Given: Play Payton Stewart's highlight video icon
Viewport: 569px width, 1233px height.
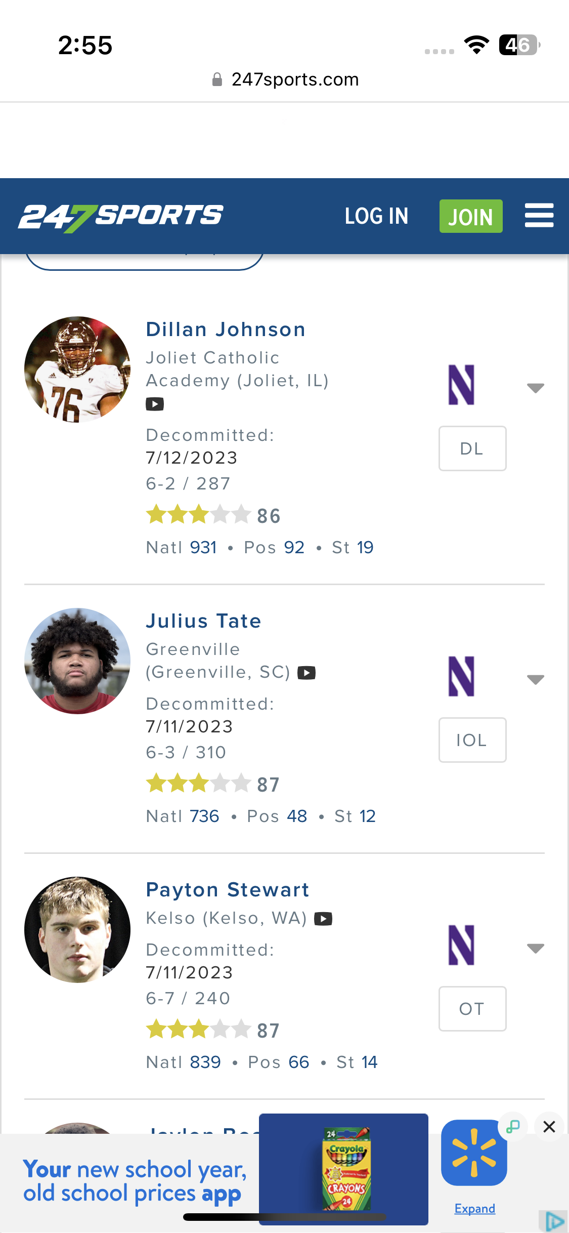Looking at the screenshot, I should (323, 919).
